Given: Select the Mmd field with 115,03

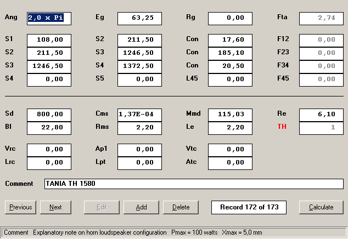Looking at the screenshot, I should [x=230, y=115].
